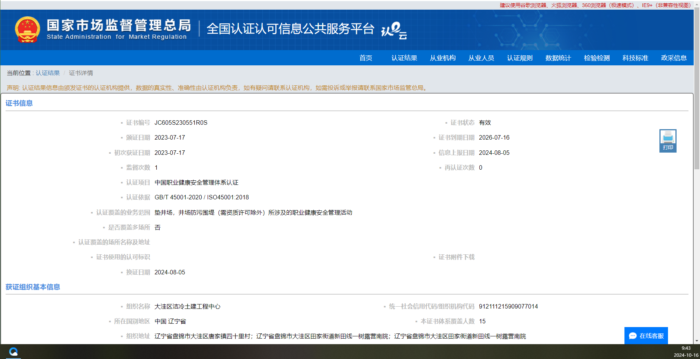Click the scrollbar down arrow
The width and height of the screenshot is (700, 359).
pos(697,341)
